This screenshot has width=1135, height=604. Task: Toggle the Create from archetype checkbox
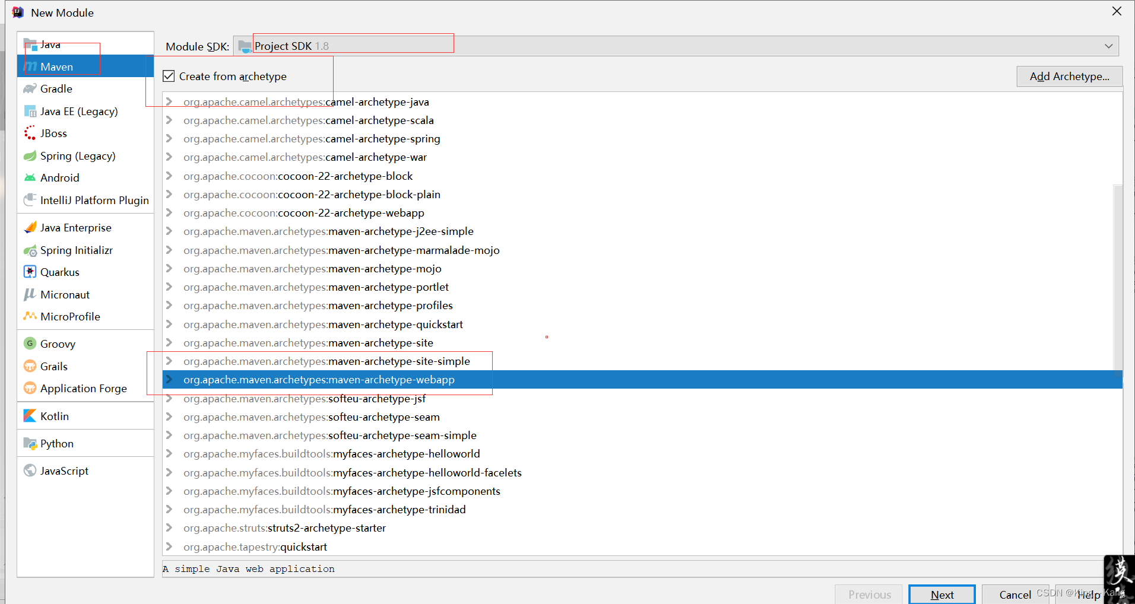169,76
